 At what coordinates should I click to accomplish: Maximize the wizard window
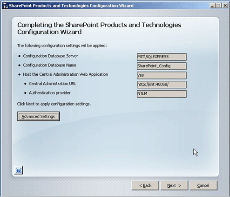point(218,6)
